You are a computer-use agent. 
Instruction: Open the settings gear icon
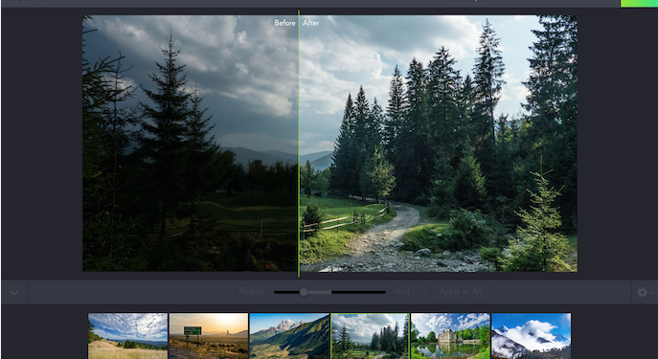(642, 292)
